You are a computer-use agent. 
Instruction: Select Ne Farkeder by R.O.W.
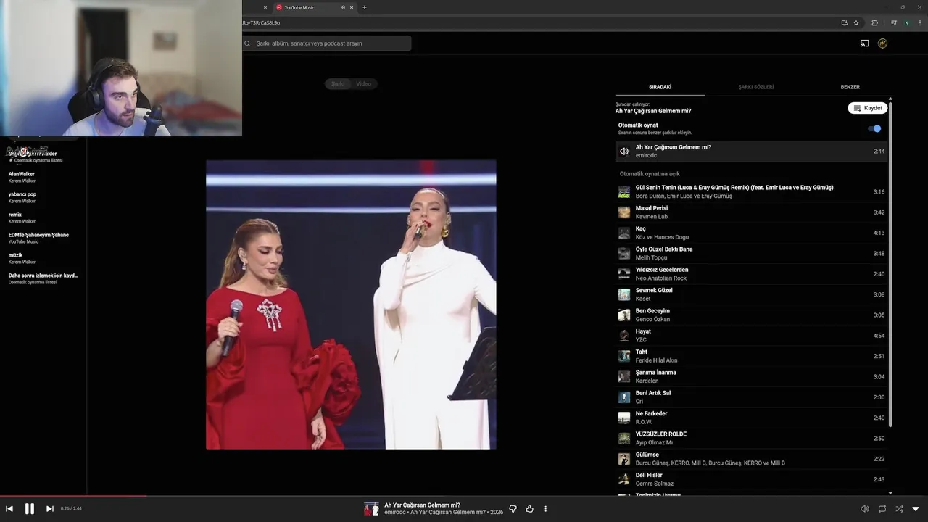(x=751, y=418)
